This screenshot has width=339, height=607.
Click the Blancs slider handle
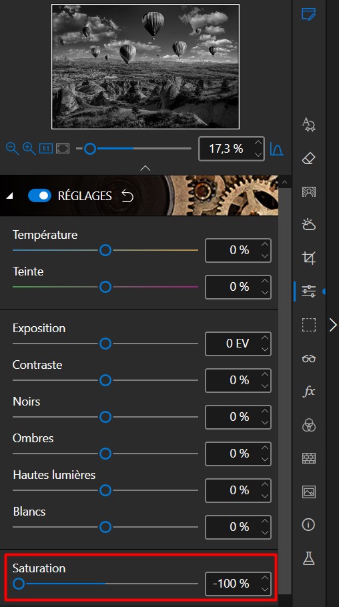[x=105, y=527]
